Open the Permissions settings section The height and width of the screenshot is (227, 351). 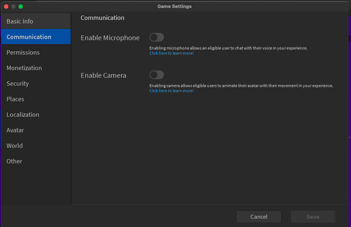point(23,52)
